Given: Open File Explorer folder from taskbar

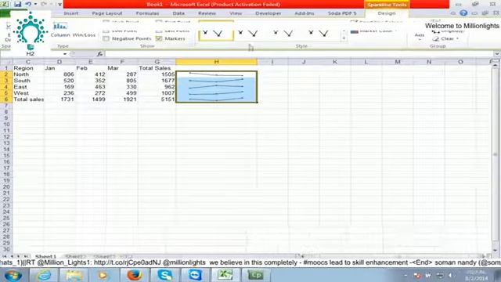Looking at the screenshot, I should coord(74,275).
